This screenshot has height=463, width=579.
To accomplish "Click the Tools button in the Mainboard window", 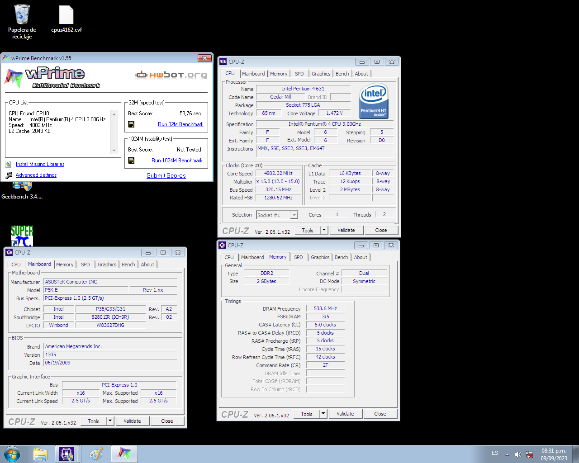I will [x=94, y=421].
